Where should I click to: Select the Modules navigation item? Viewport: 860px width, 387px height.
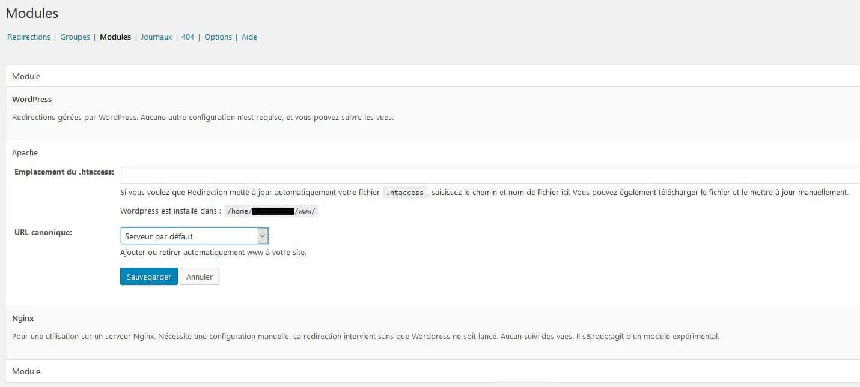pyautogui.click(x=115, y=37)
